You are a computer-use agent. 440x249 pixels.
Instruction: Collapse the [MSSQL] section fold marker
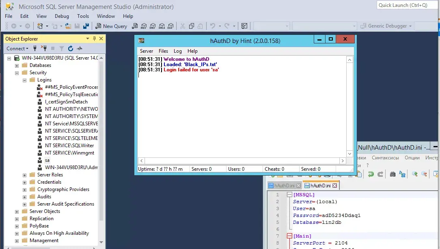[289, 194]
